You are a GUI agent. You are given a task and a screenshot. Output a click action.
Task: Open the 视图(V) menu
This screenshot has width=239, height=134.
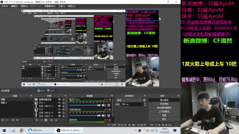click(x=24, y=6)
